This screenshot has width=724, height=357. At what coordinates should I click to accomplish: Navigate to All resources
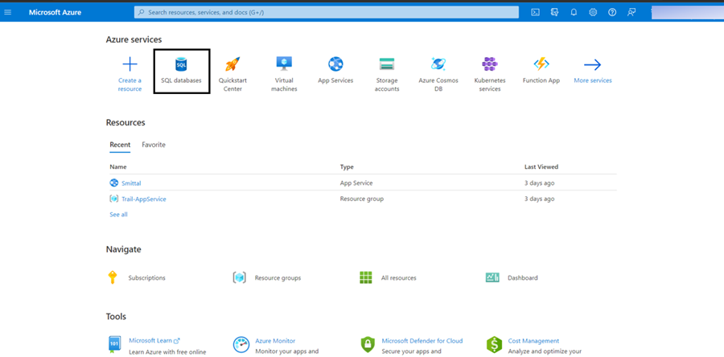point(398,278)
